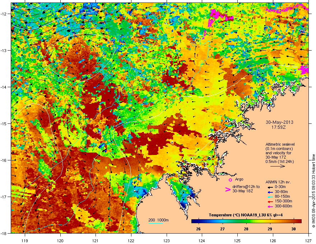Click the '30-May 17Z' text
316x244 pixels.
[x=276, y=157]
